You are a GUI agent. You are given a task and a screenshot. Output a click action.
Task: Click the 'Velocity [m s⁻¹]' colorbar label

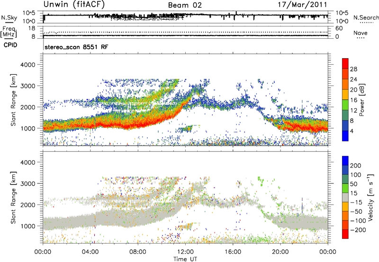(370, 197)
